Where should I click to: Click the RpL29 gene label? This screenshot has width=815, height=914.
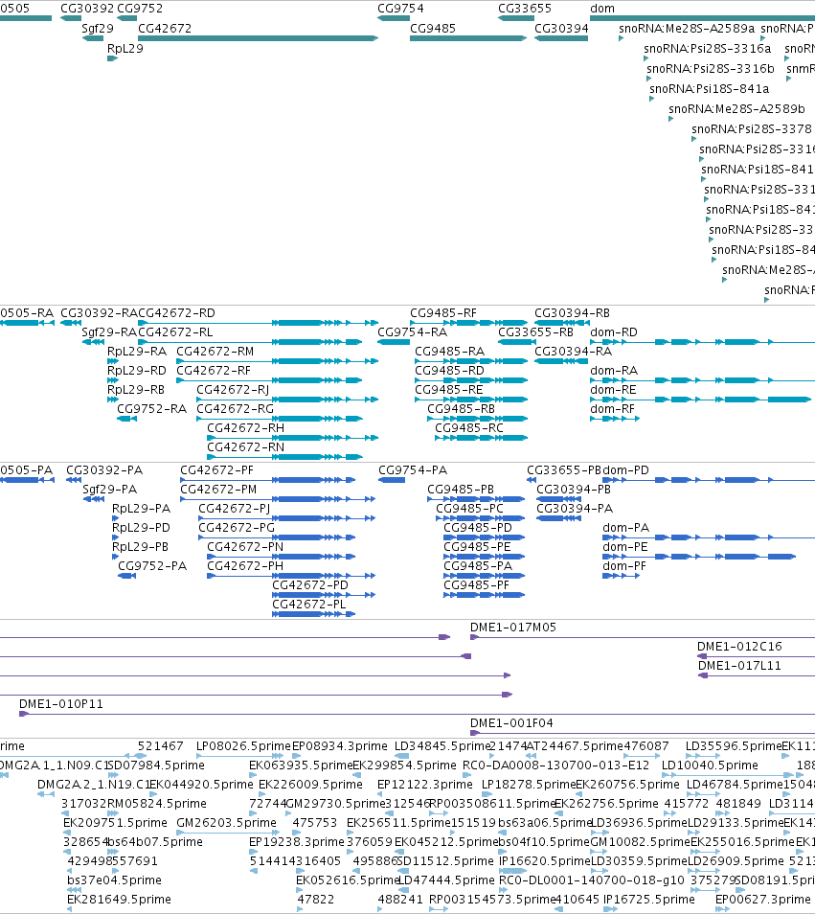coord(125,48)
